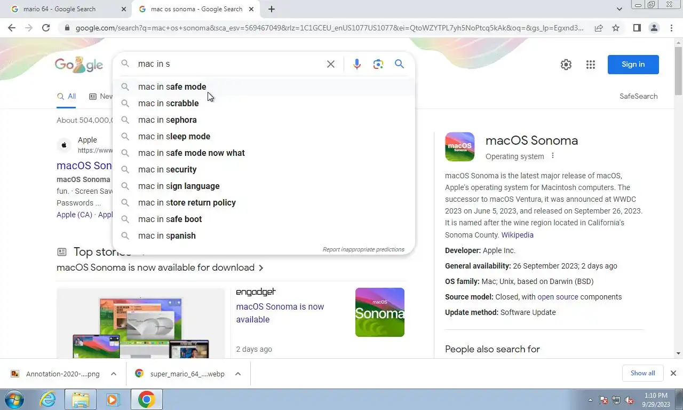Expand options for super_mario_64 webp download

[238, 374]
